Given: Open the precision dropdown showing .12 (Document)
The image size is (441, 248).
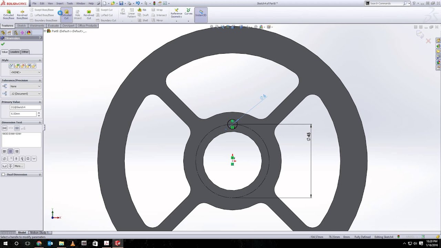Looking at the screenshot, I should [25, 94].
